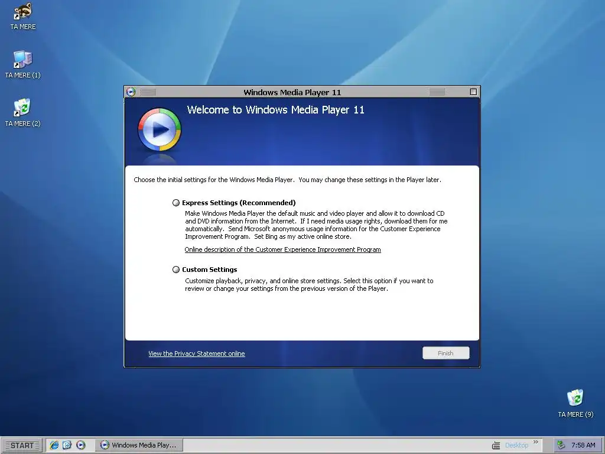Click the keyboard icon in taskbar
605x454 pixels.
tap(496, 446)
